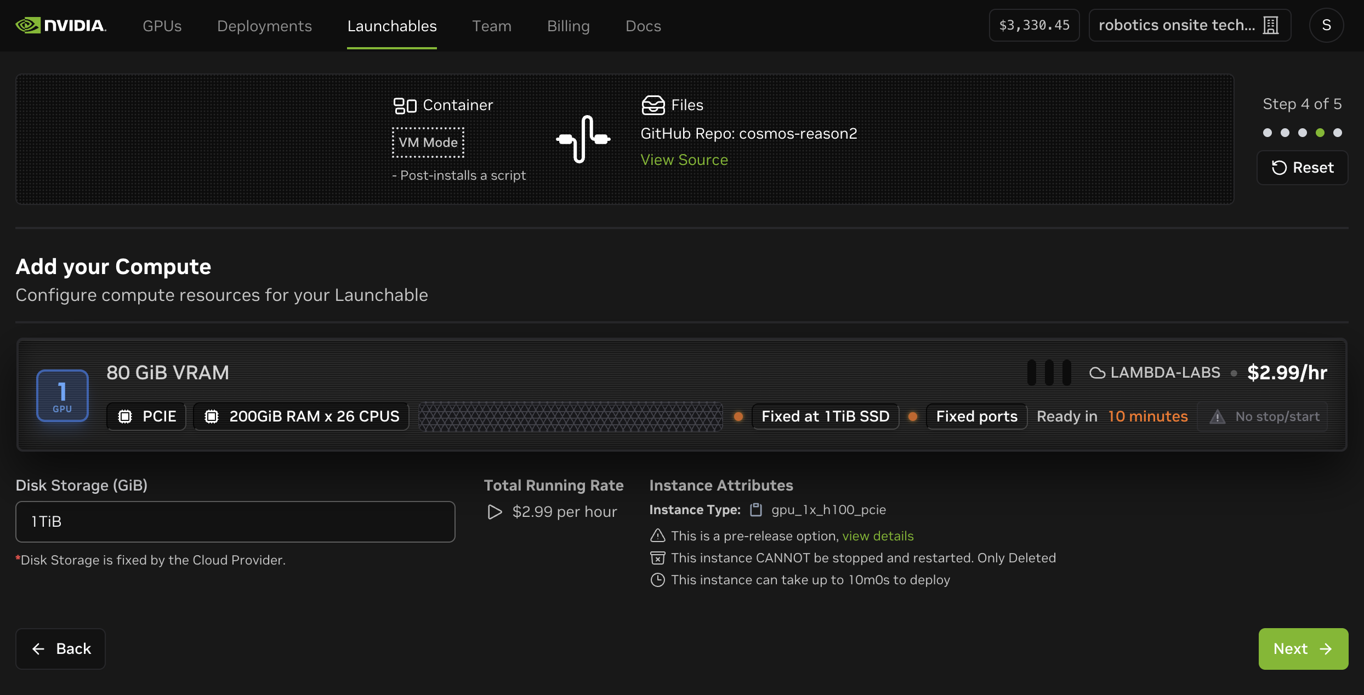Click the Container icon

[404, 105]
